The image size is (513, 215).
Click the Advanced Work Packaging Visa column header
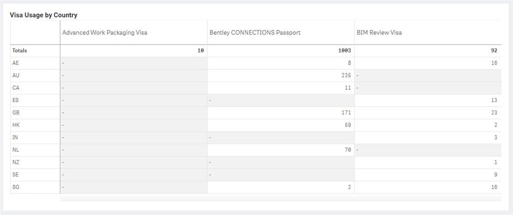coord(105,33)
